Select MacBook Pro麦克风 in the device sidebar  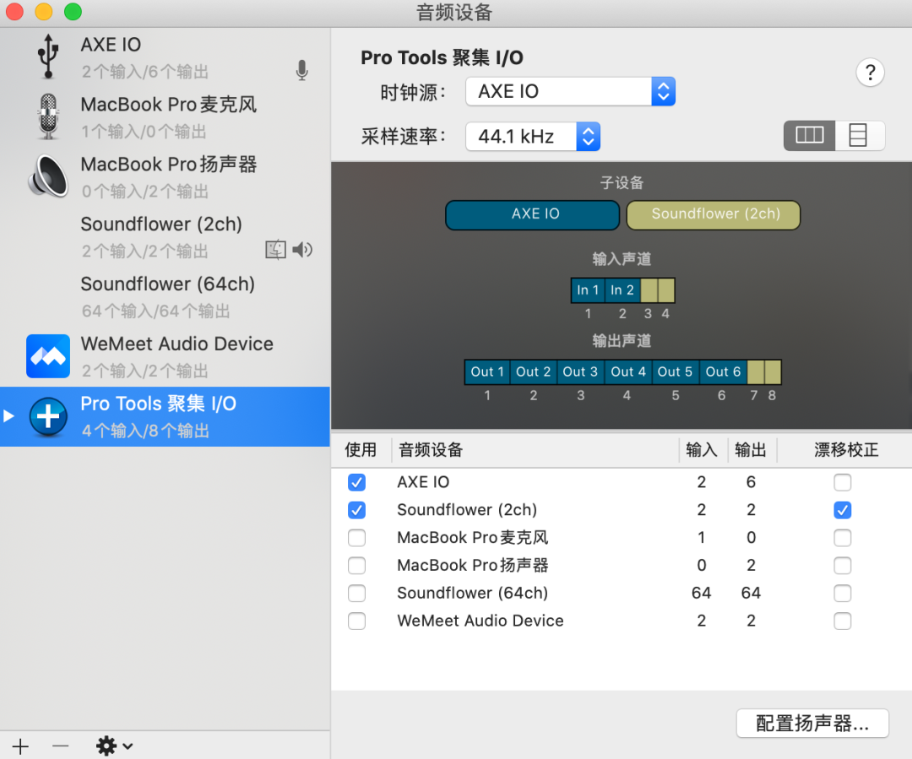tap(166, 117)
